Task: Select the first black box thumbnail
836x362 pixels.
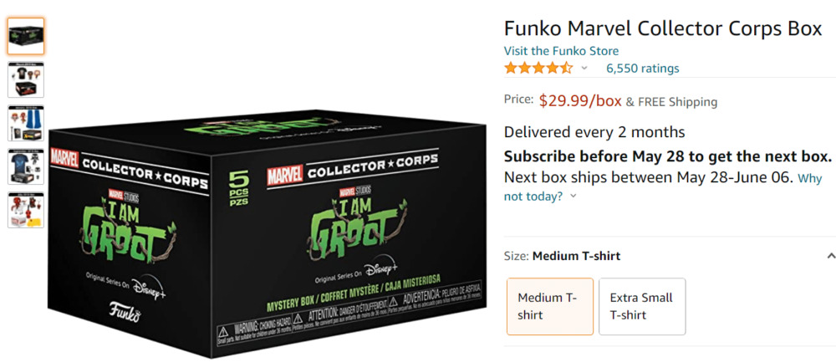Action: coord(26,36)
